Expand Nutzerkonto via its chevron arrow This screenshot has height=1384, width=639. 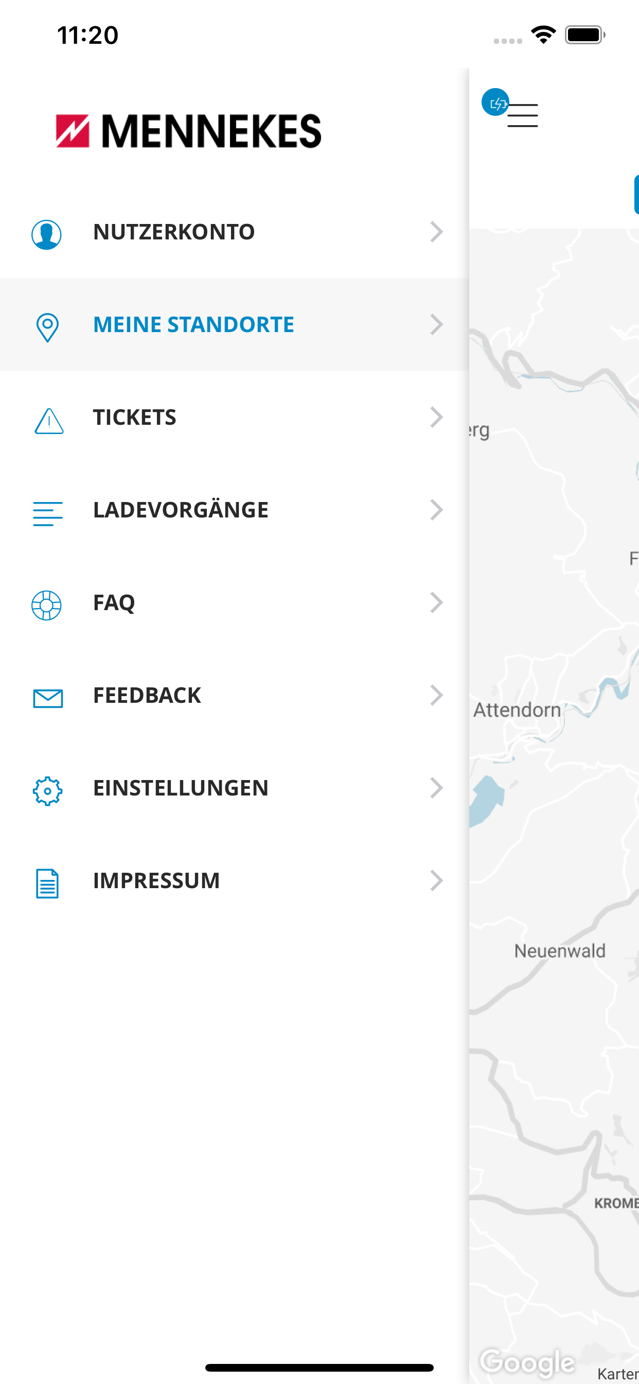click(x=437, y=232)
